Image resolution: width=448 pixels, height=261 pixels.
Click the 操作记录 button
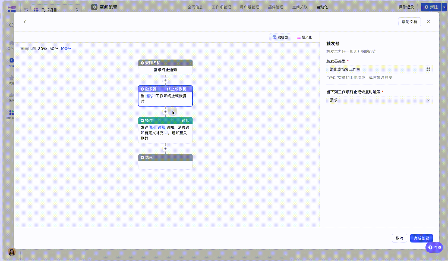(x=406, y=7)
